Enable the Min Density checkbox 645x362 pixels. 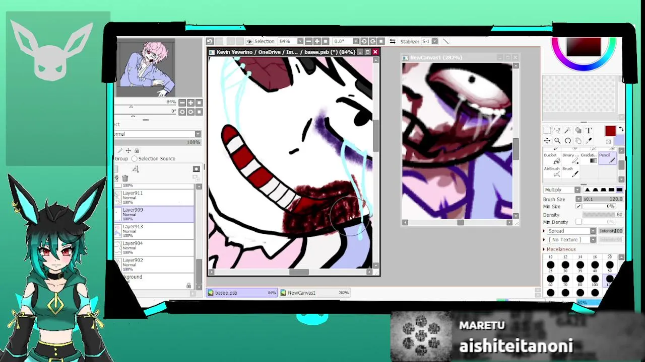tap(578, 222)
